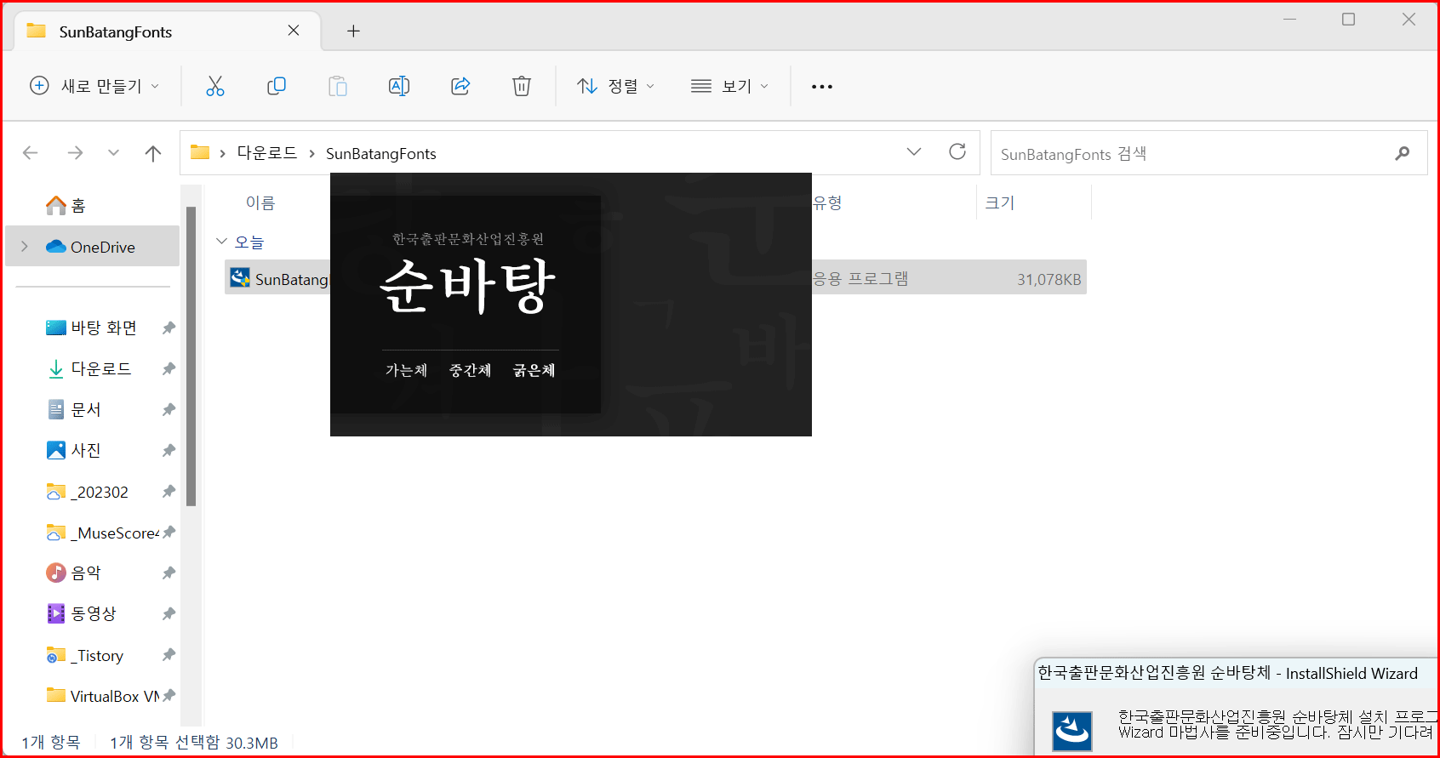This screenshot has height=758, width=1440.
Task: Click the SunBatangFonts window tab
Action: pyautogui.click(x=168, y=31)
